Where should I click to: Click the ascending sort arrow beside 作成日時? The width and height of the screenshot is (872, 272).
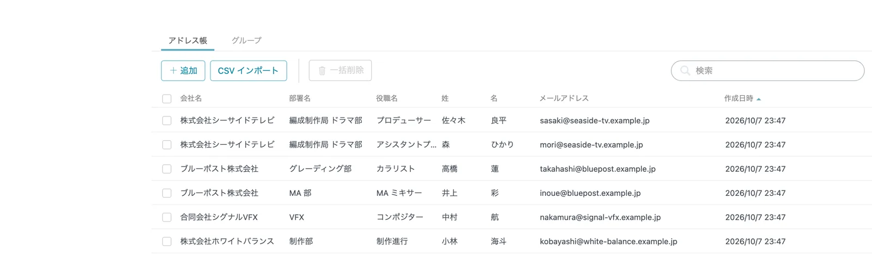pyautogui.click(x=759, y=99)
